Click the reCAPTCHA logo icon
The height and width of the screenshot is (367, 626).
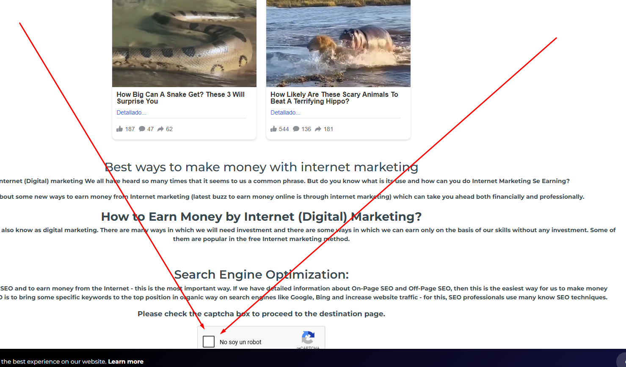[x=308, y=338]
